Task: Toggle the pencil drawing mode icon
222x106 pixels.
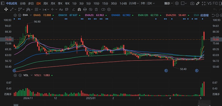Action: click(x=198, y=3)
